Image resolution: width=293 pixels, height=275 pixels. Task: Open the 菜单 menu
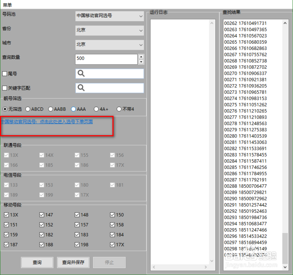click(7, 5)
